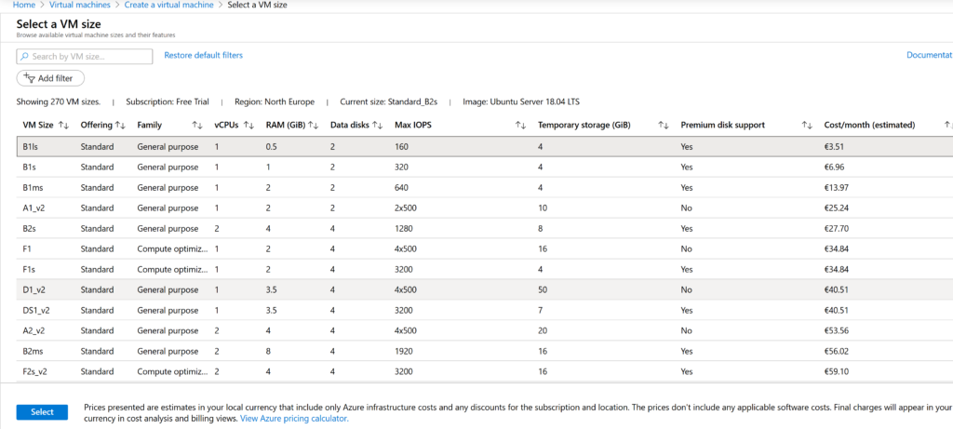This screenshot has width=953, height=429.
Task: Select the A1_v2 VM size row
Action: tap(484, 208)
